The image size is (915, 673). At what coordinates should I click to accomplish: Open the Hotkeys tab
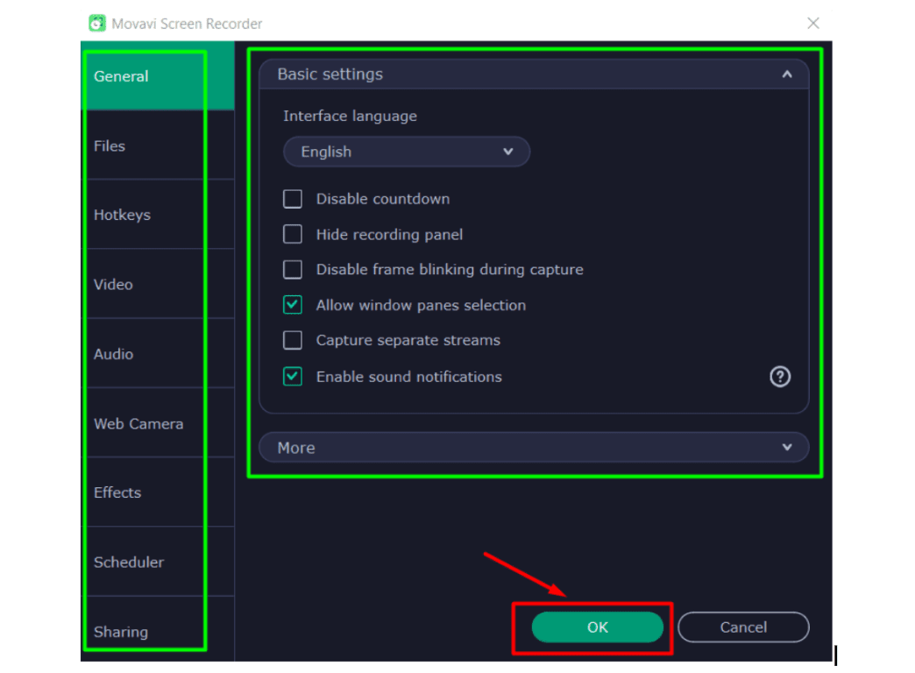pyautogui.click(x=158, y=215)
